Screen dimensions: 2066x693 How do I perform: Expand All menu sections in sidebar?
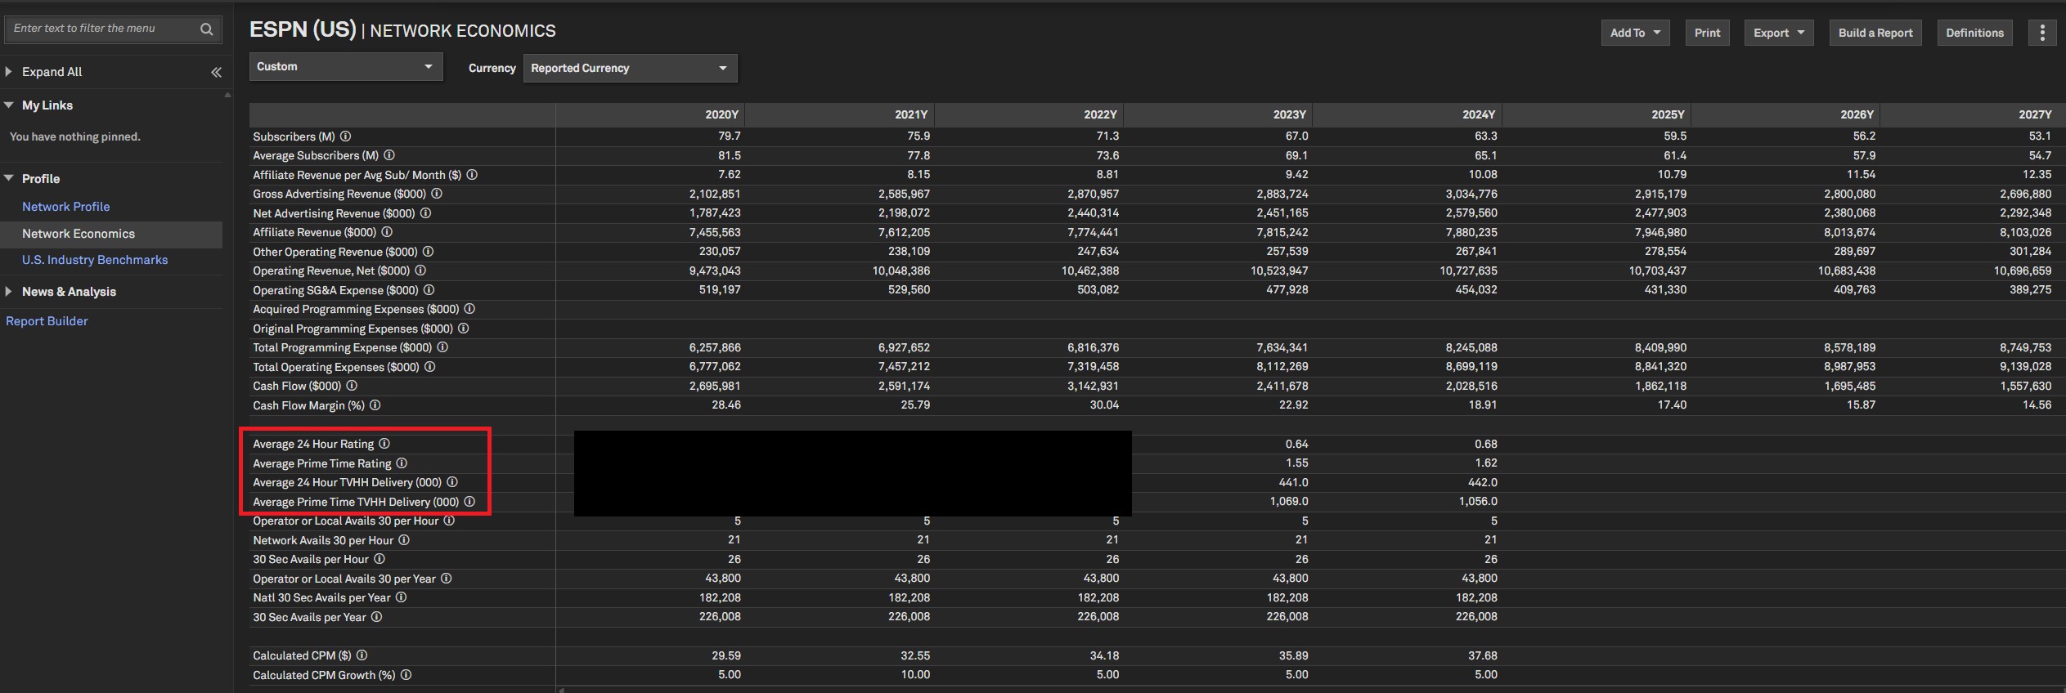pyautogui.click(x=52, y=72)
